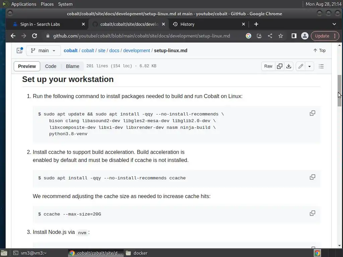
Task: Copy the ccache install command
Action: (313, 177)
